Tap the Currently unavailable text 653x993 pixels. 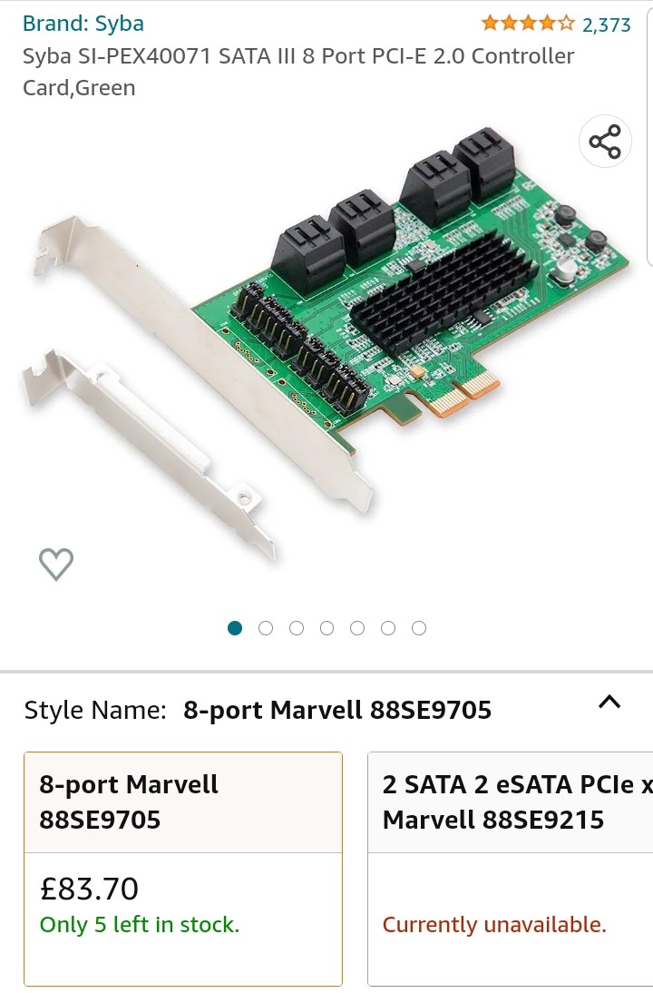click(494, 925)
